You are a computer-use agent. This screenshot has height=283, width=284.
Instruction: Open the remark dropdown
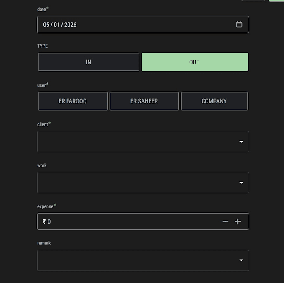pos(143,260)
